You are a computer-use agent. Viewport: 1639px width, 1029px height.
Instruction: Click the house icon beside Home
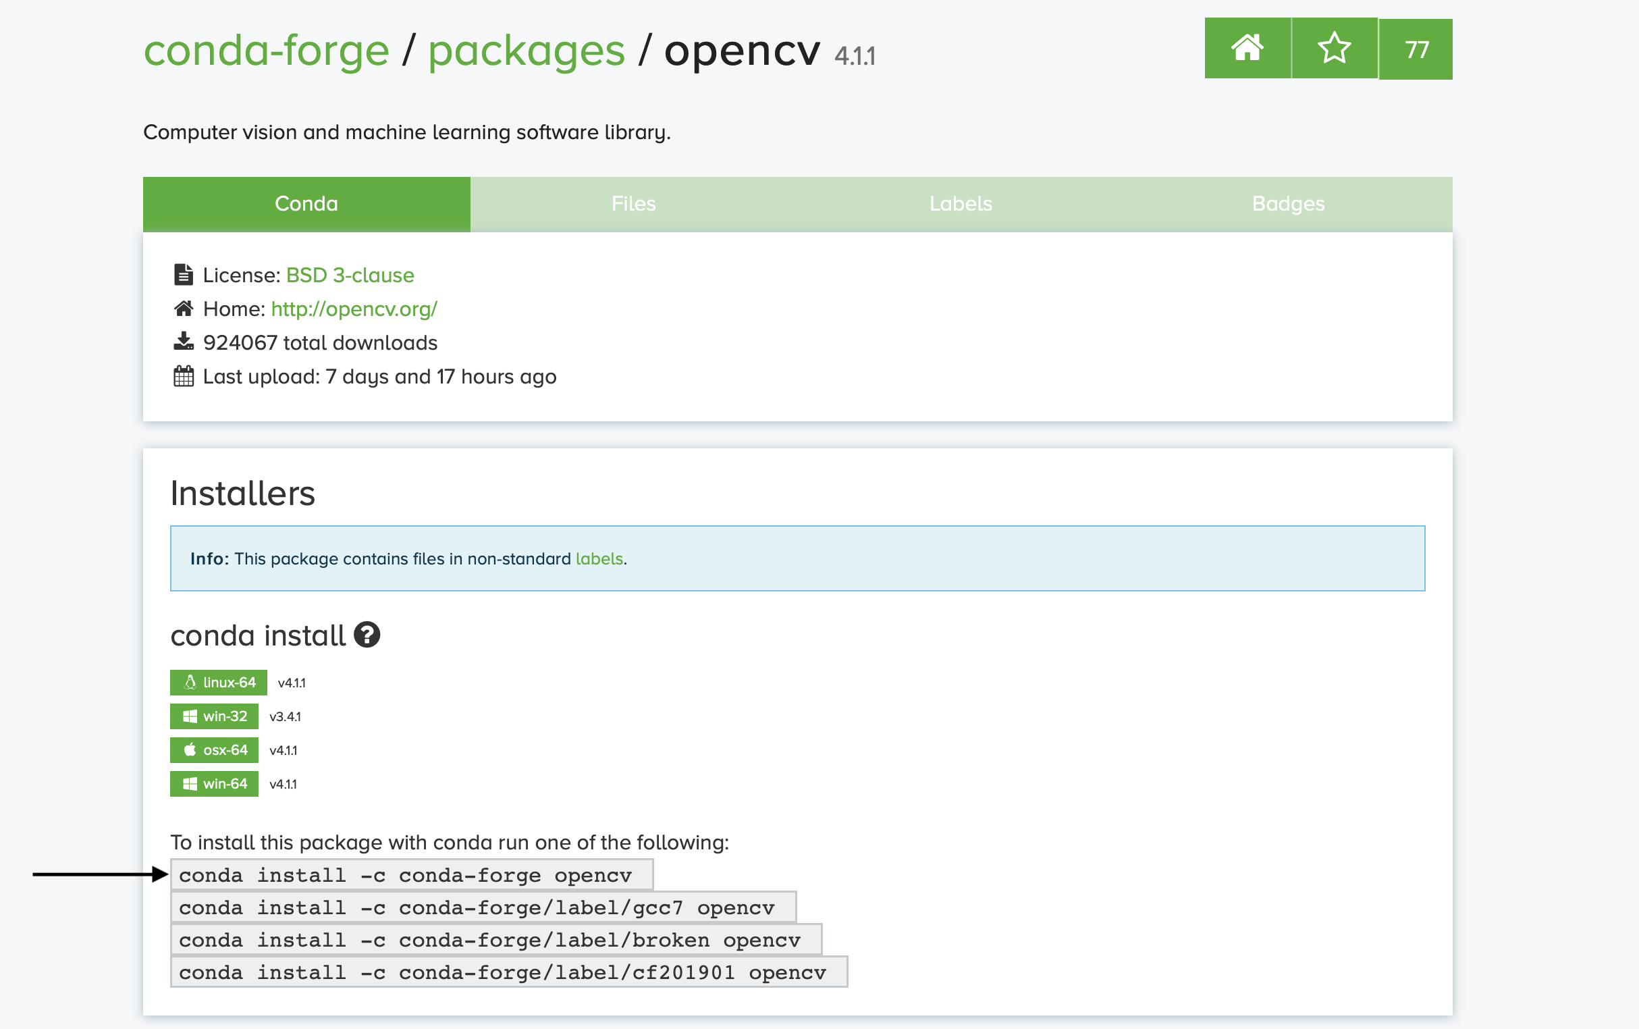tap(184, 309)
